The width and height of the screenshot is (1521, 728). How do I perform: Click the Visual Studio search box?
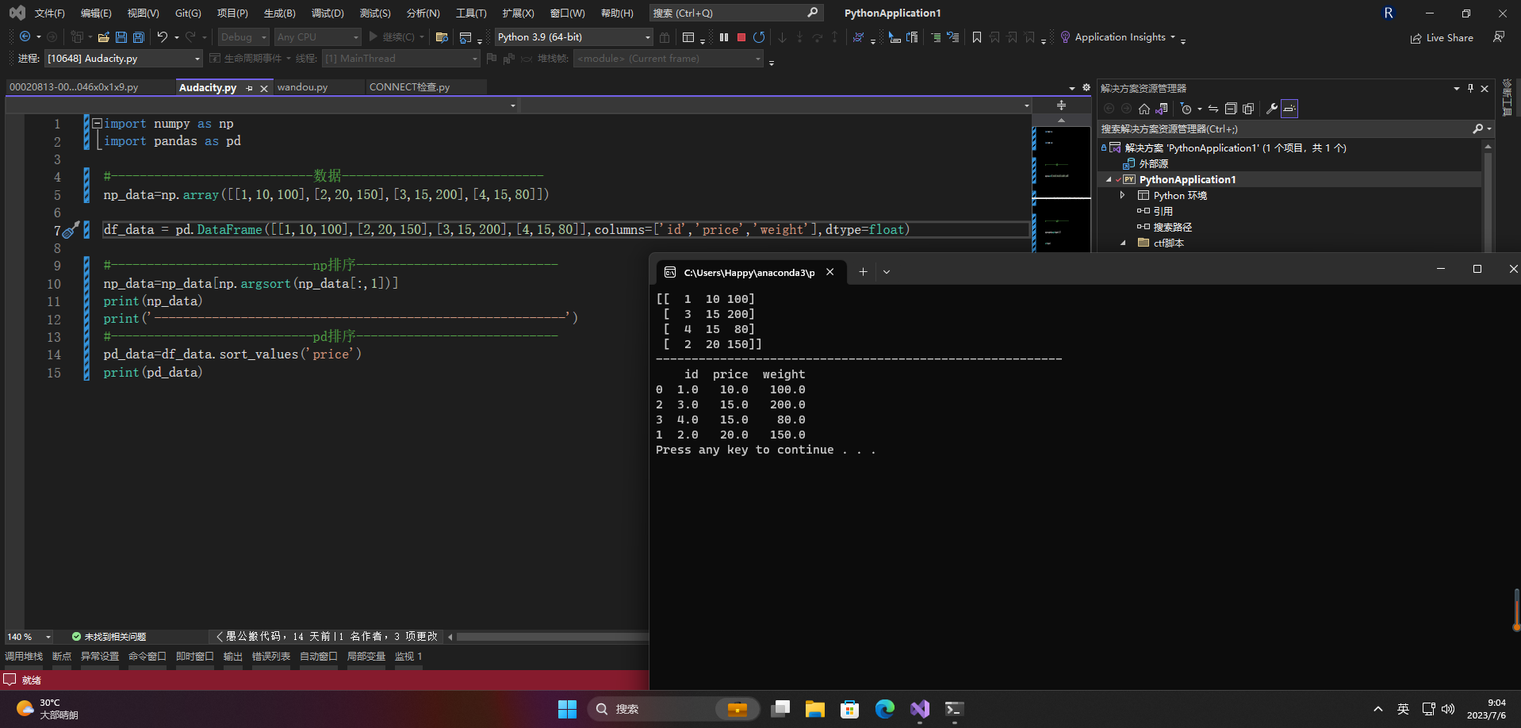pyautogui.click(x=736, y=13)
